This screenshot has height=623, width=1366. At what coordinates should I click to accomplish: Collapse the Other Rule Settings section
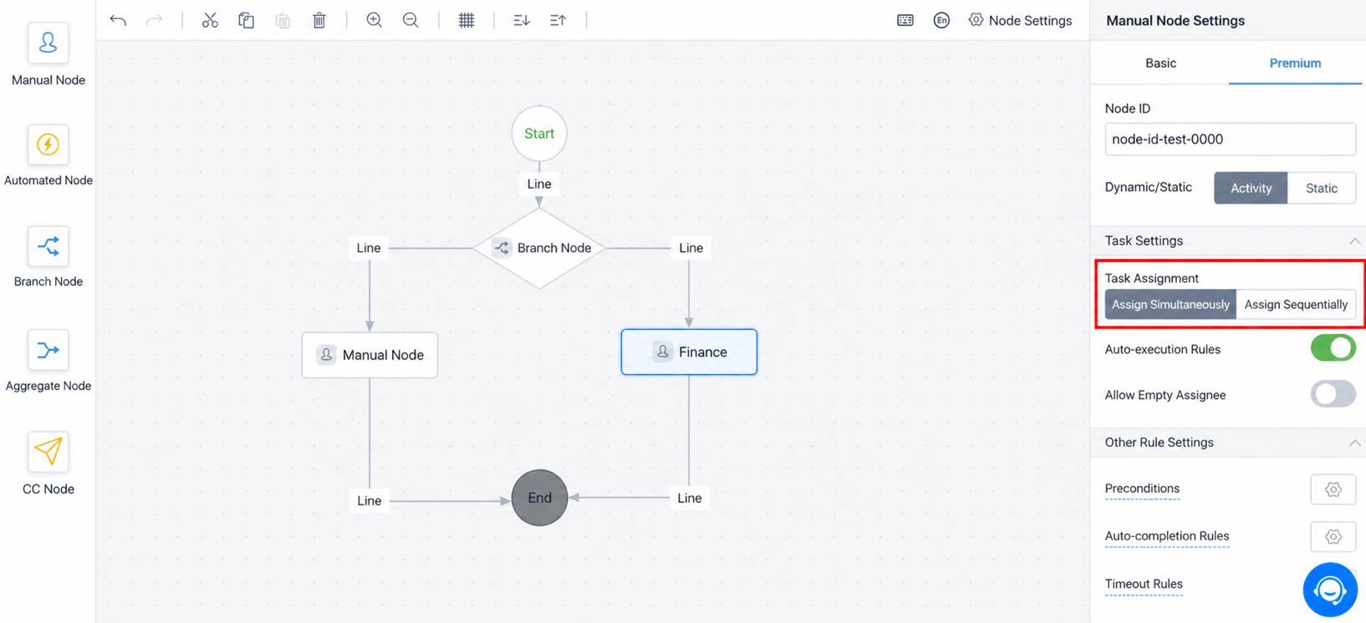(1353, 443)
